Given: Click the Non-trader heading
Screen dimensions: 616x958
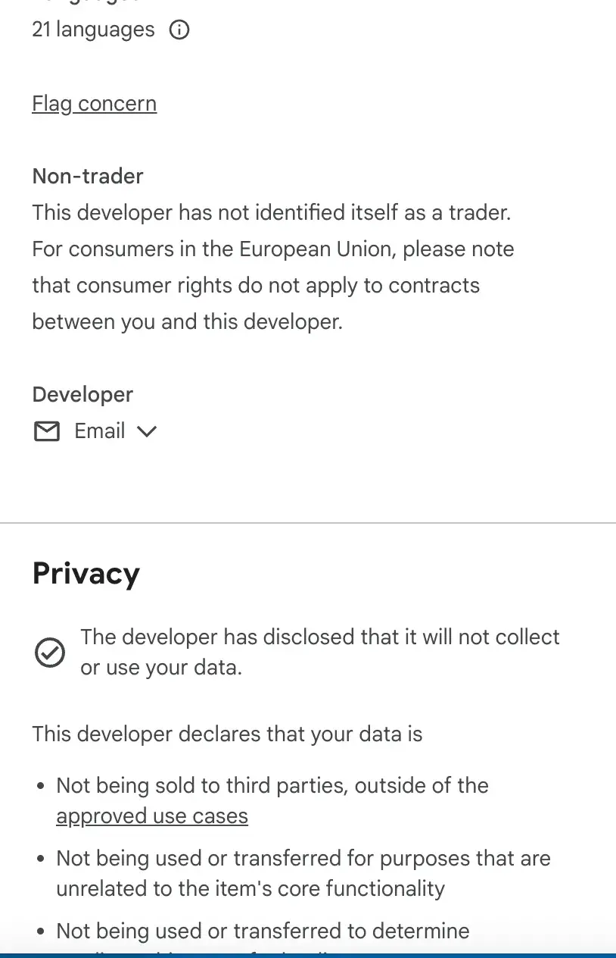Looking at the screenshot, I should tap(88, 176).
